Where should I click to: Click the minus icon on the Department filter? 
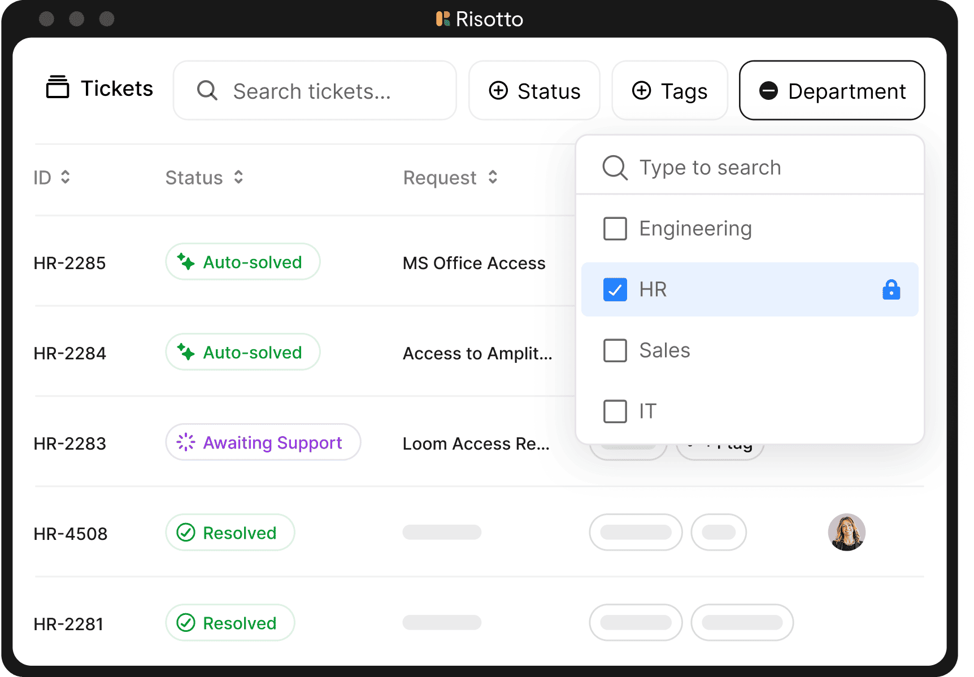[768, 90]
